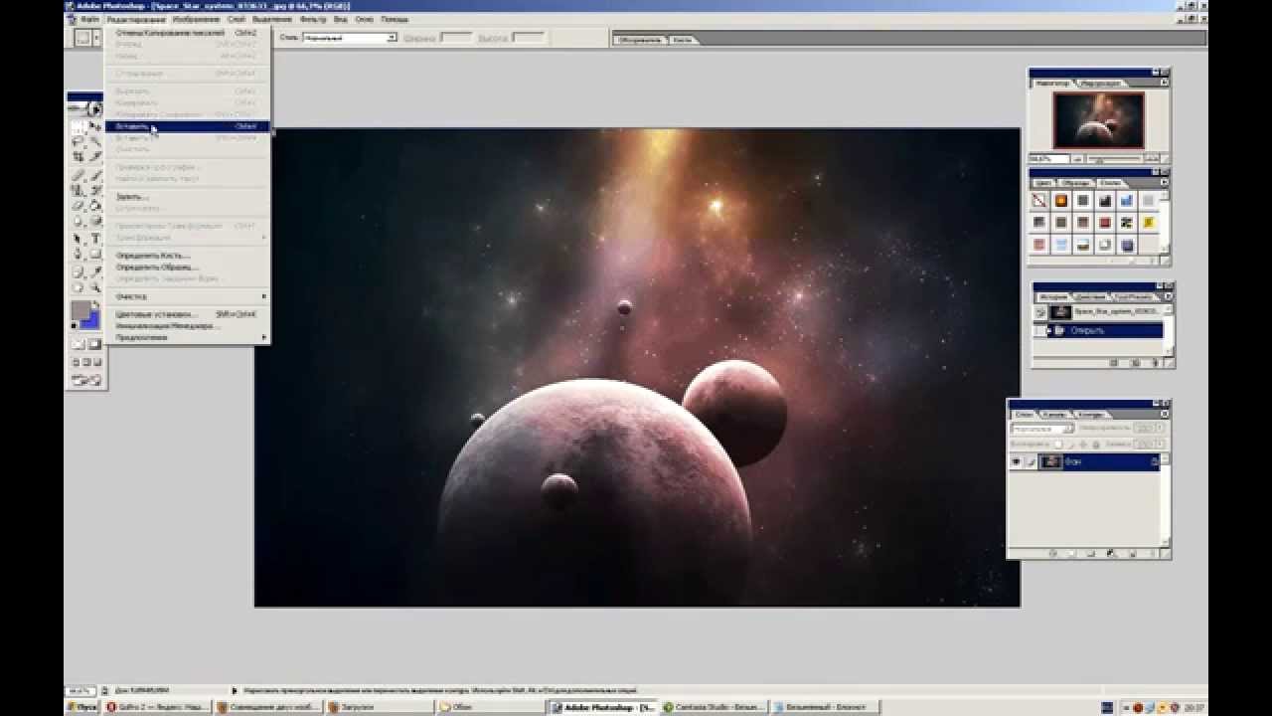Click the Фон layer thumbnail

(x=1050, y=461)
